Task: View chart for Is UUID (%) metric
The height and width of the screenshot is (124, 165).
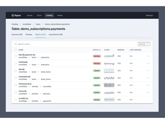Action: point(109,100)
